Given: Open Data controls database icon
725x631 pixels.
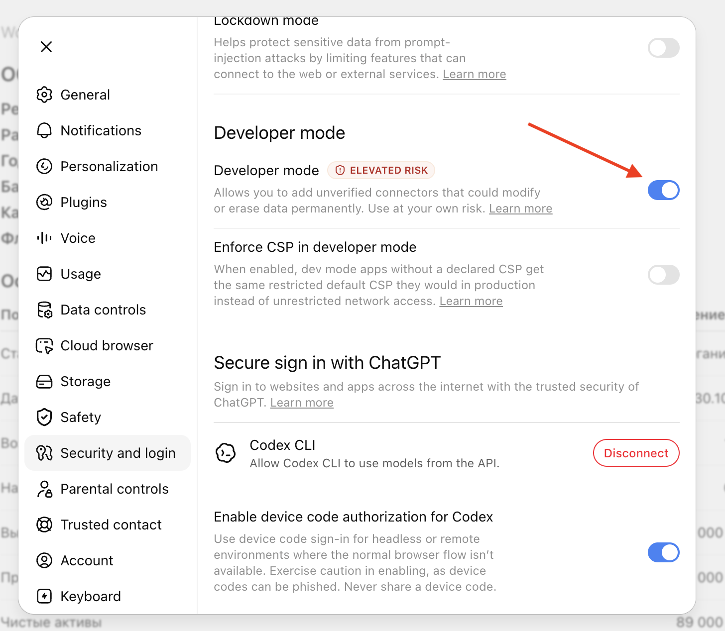Looking at the screenshot, I should (x=44, y=310).
